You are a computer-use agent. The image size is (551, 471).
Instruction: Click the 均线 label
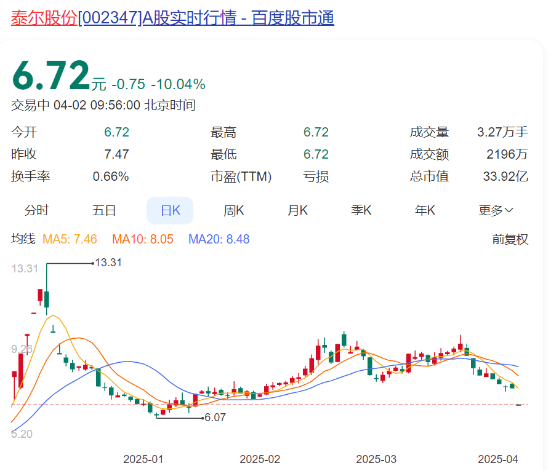coord(23,239)
